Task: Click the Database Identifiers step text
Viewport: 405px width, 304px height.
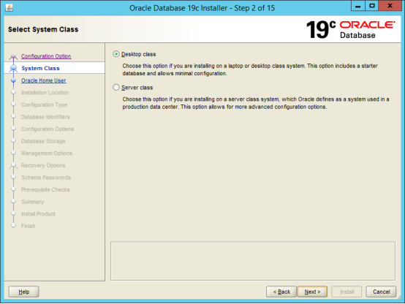Action: tap(45, 117)
